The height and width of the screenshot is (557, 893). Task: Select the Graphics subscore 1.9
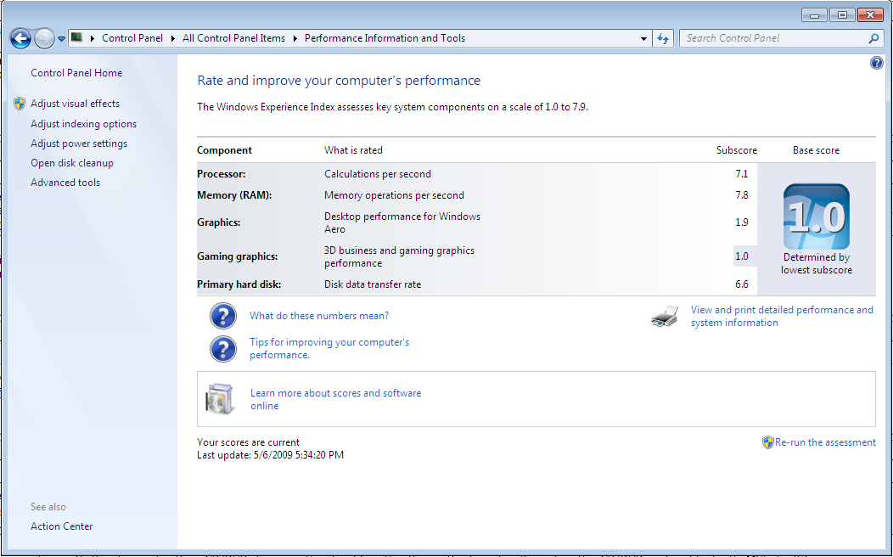742,222
